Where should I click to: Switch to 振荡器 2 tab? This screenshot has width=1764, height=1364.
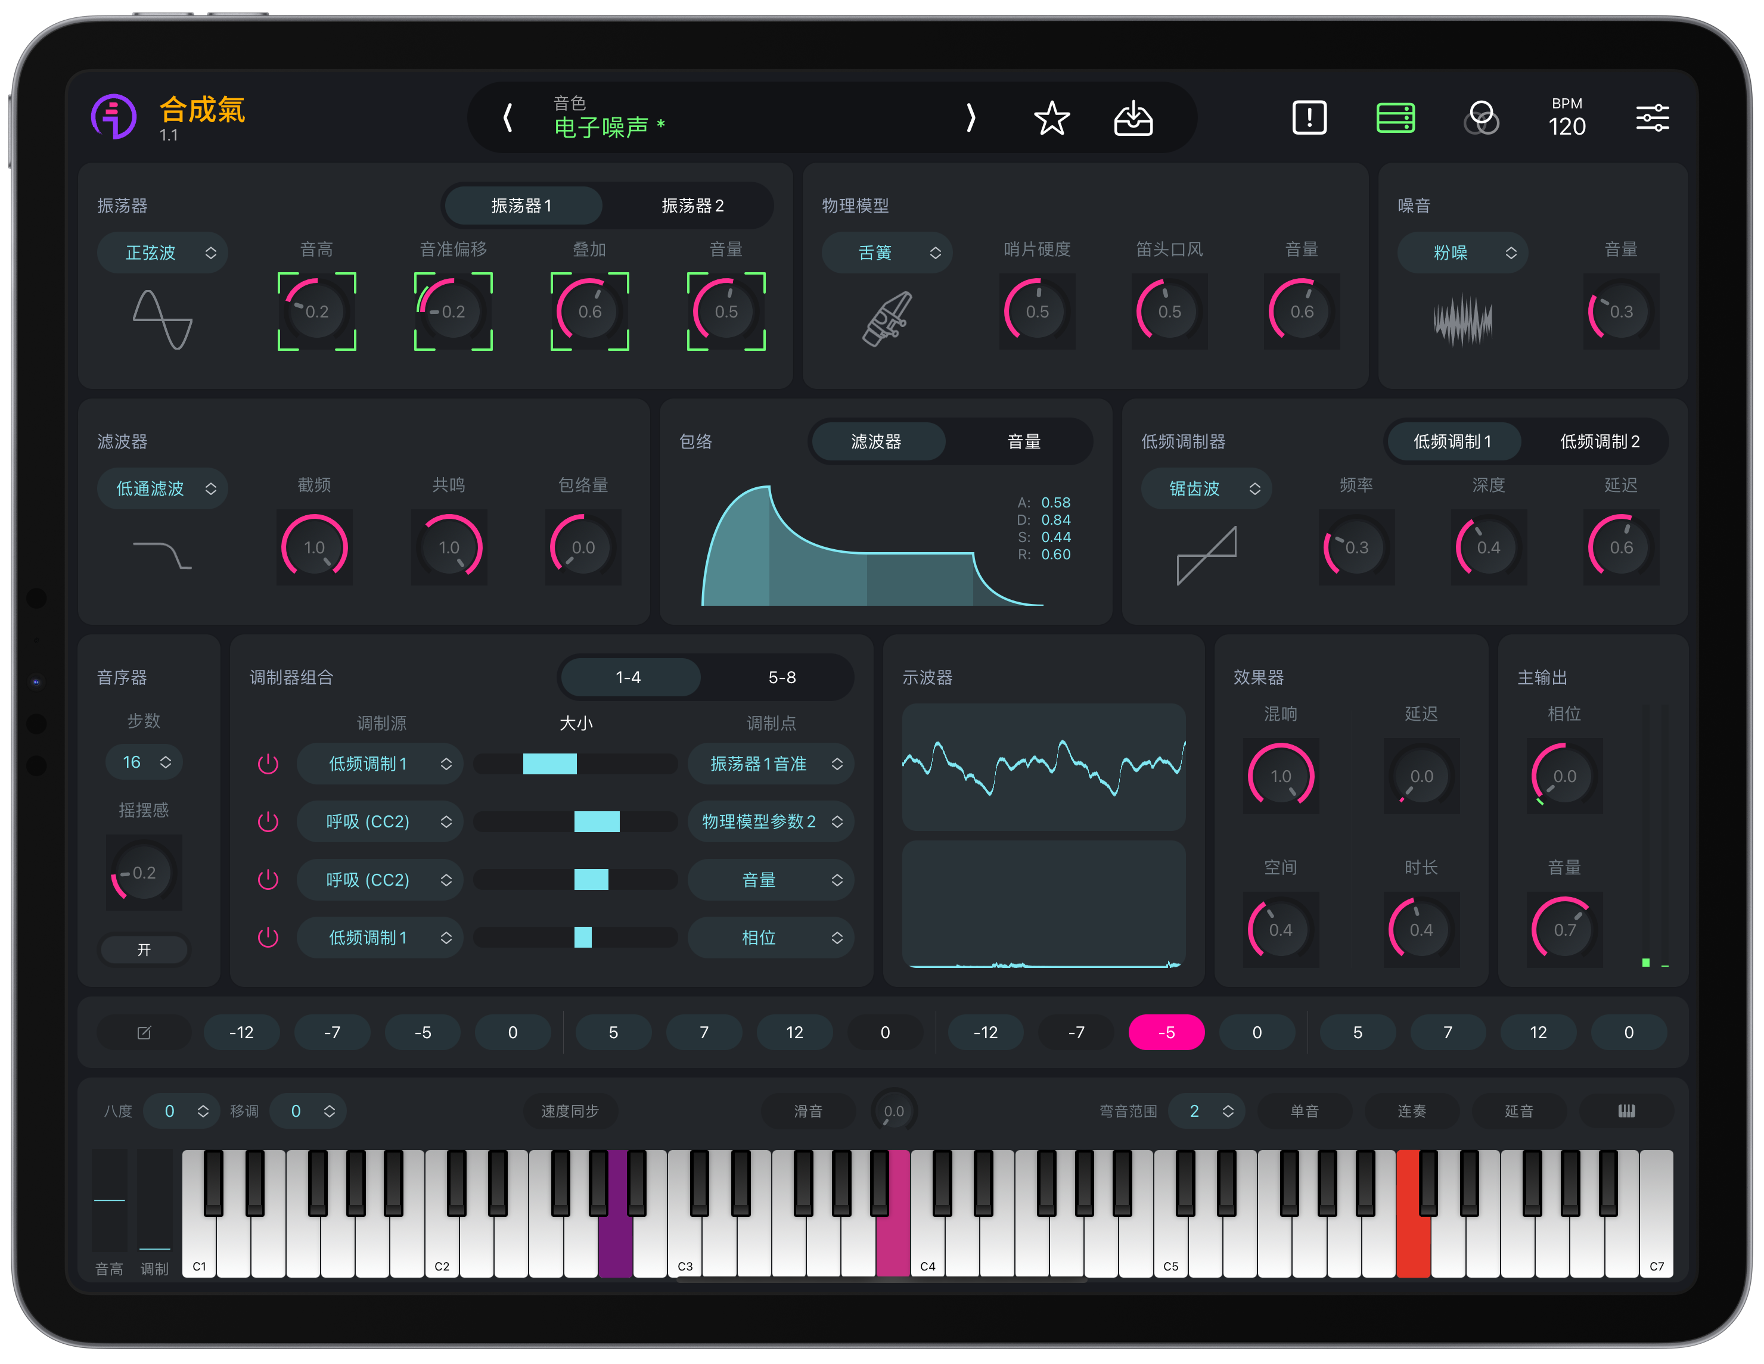[692, 206]
